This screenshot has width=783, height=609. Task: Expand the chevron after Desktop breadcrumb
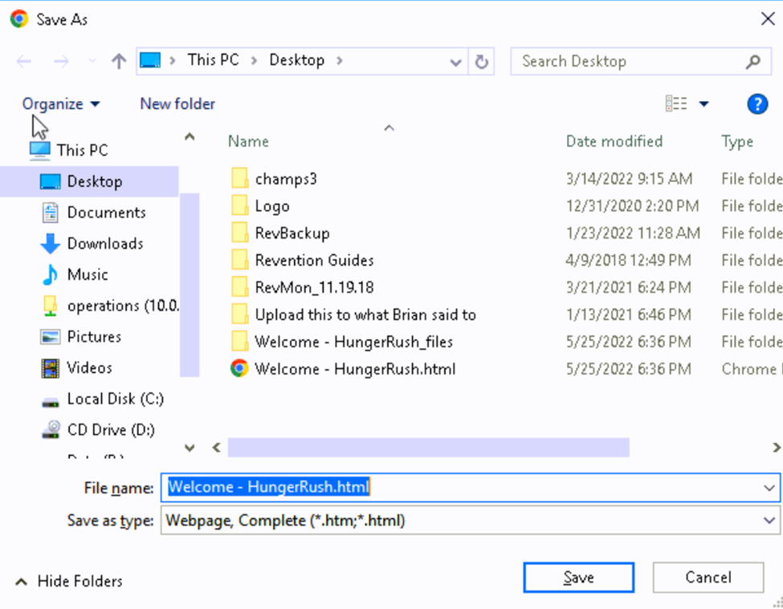[340, 61]
